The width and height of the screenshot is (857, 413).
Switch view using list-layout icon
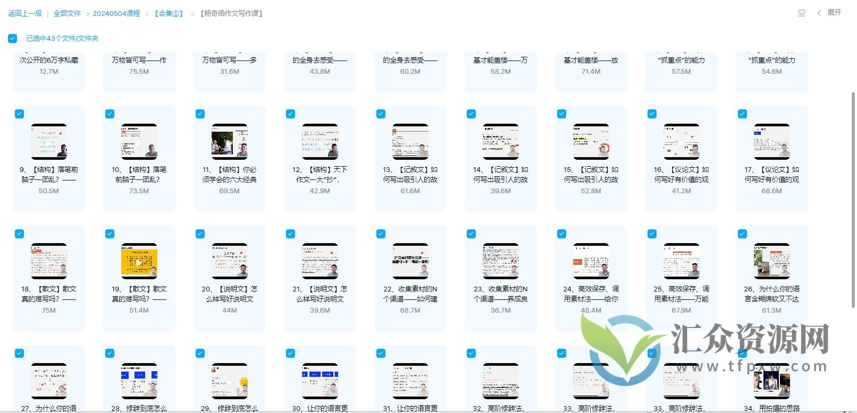click(x=802, y=13)
